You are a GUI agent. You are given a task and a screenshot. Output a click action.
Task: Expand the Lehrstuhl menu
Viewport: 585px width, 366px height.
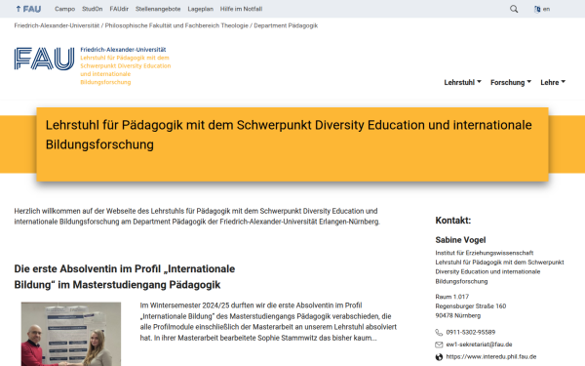click(x=462, y=82)
